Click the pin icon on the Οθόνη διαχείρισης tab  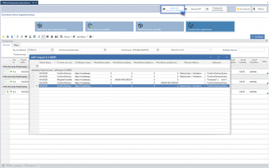tap(33, 3)
